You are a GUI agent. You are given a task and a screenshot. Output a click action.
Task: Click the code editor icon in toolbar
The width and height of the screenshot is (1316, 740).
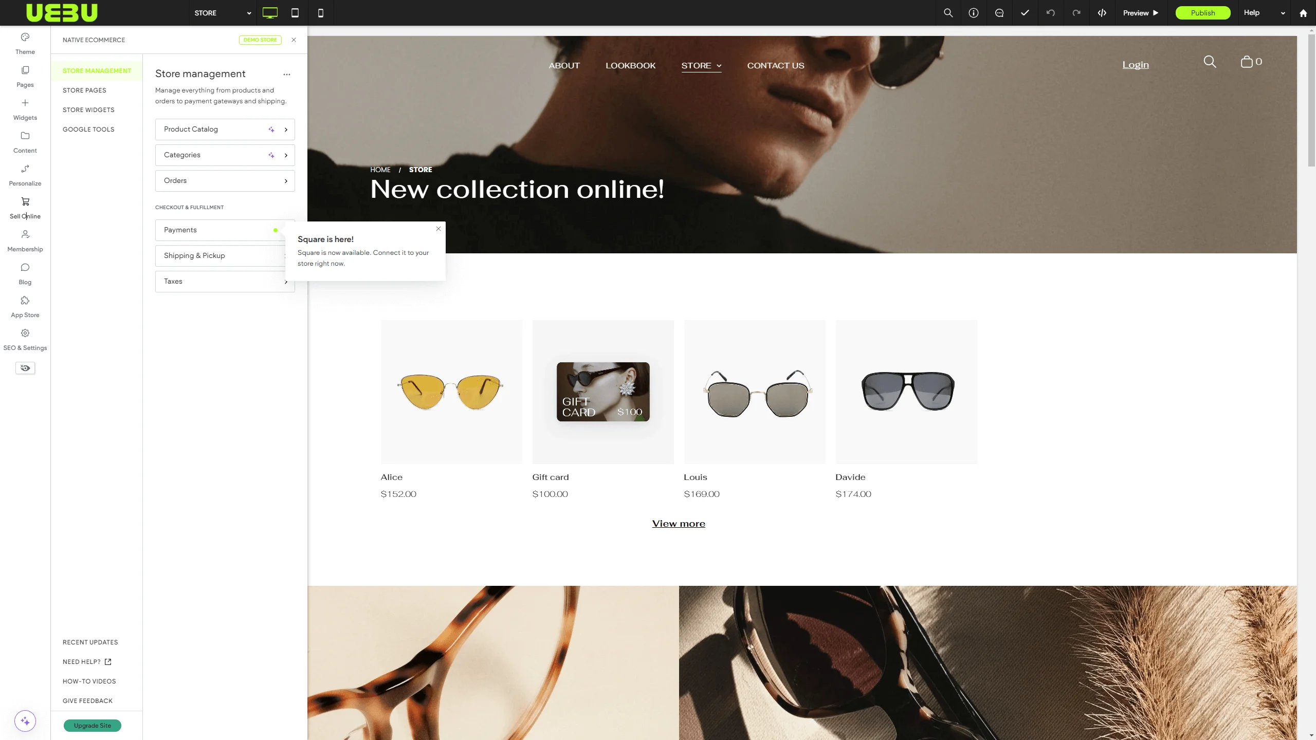1102,13
